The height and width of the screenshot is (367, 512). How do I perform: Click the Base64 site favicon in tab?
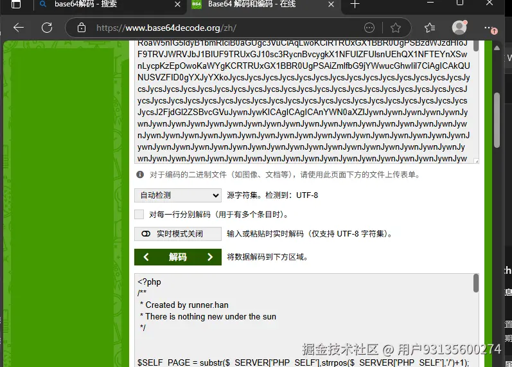(197, 4)
